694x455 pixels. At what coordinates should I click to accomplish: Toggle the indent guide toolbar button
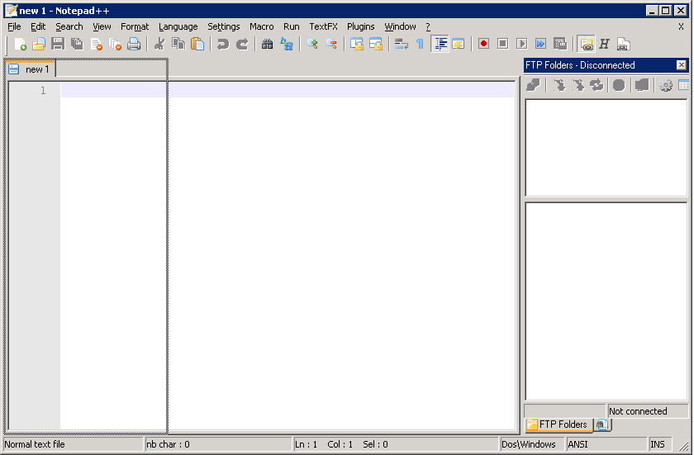point(440,44)
